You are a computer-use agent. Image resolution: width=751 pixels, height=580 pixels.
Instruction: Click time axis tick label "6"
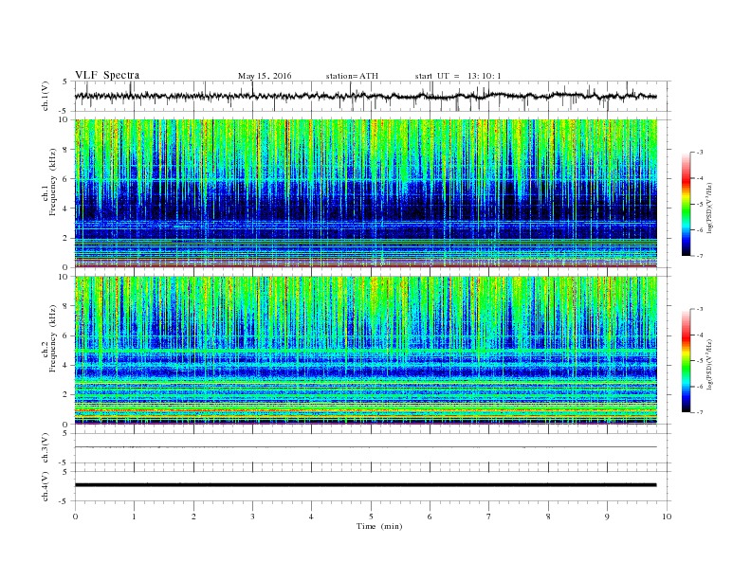(x=430, y=517)
